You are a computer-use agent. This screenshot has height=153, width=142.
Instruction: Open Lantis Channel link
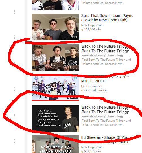click(x=91, y=86)
